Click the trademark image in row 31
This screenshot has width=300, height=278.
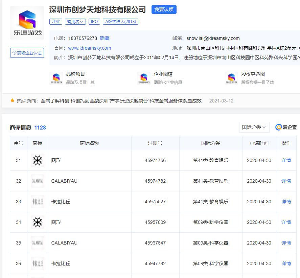[38, 160]
